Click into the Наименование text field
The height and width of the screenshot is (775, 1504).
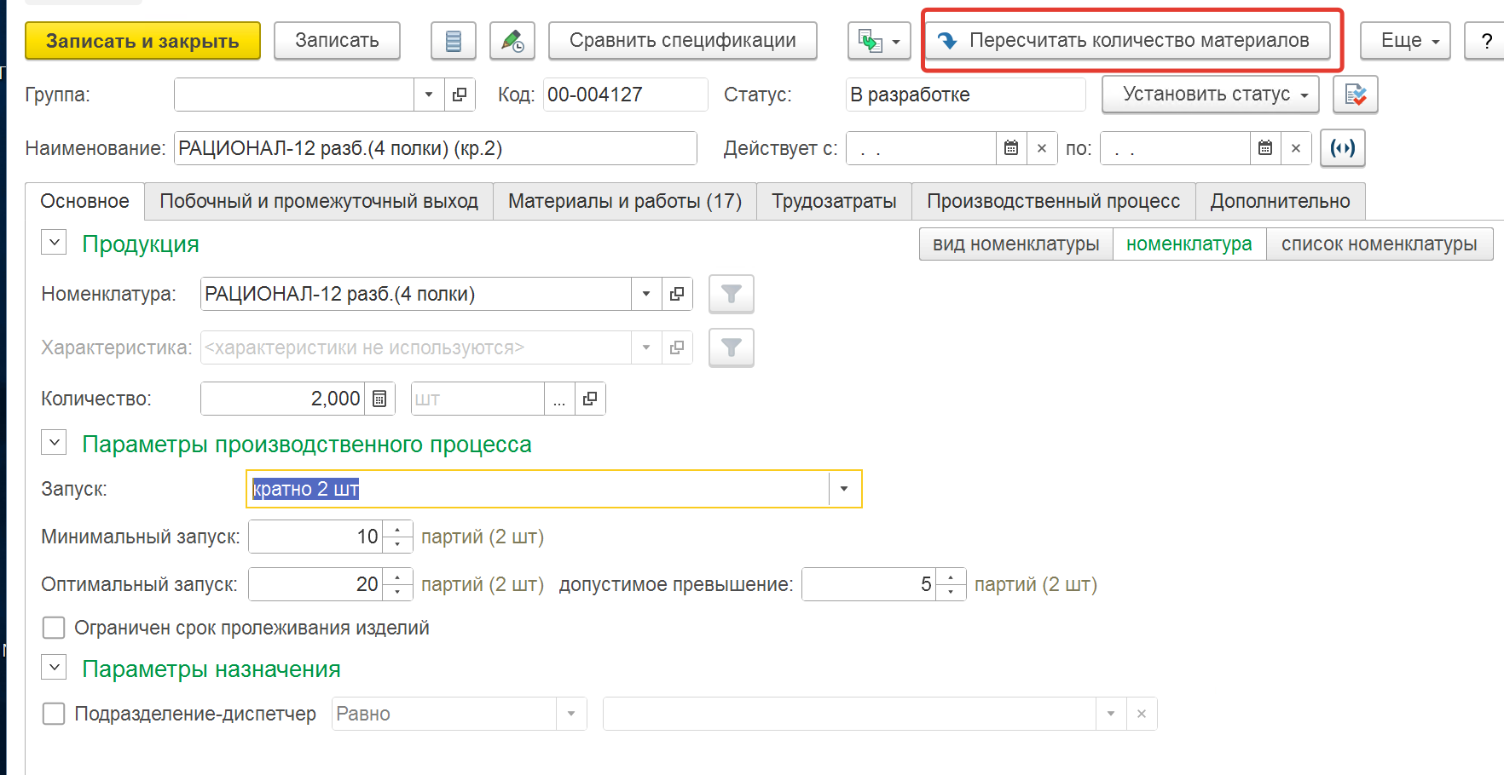pyautogui.click(x=435, y=148)
